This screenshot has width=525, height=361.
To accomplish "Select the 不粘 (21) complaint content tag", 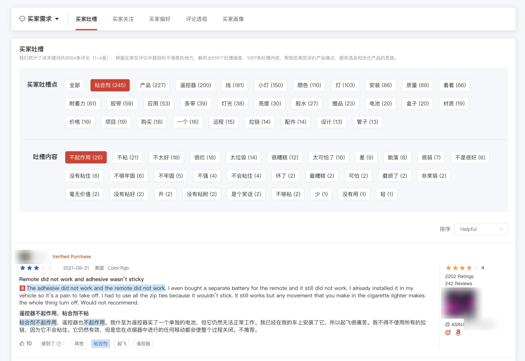I will click(x=128, y=158).
